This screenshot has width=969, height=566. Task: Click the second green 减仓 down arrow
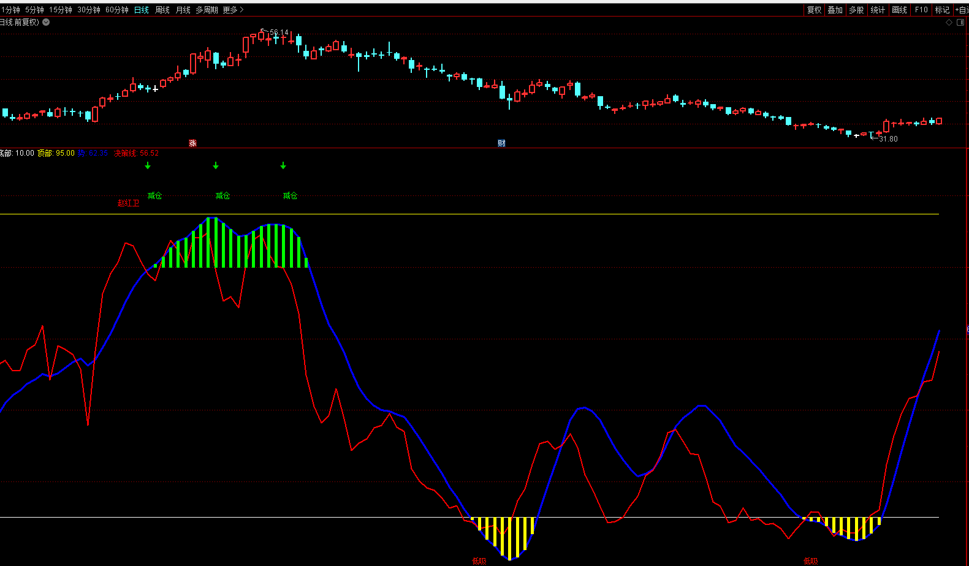216,165
